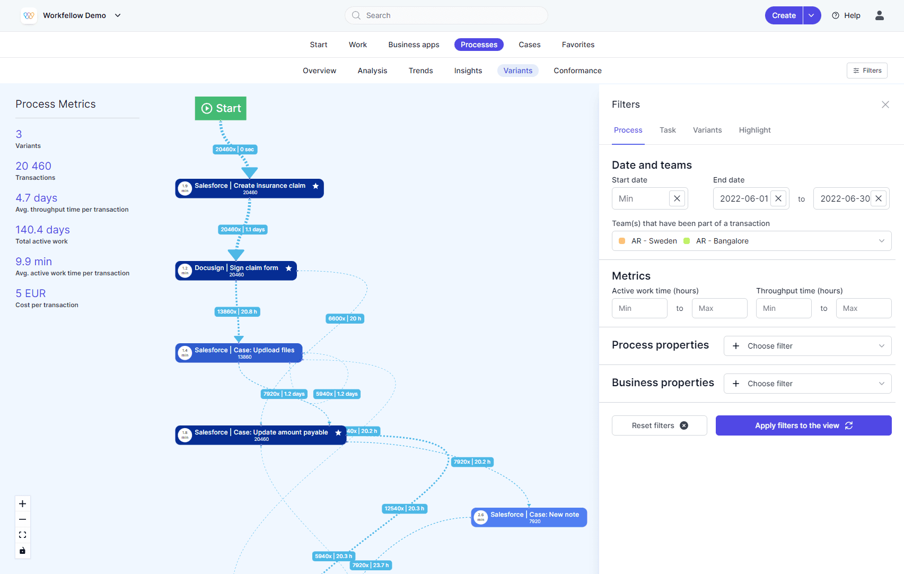The image size is (904, 574).
Task: Click Throughput time Min field
Action: (784, 308)
